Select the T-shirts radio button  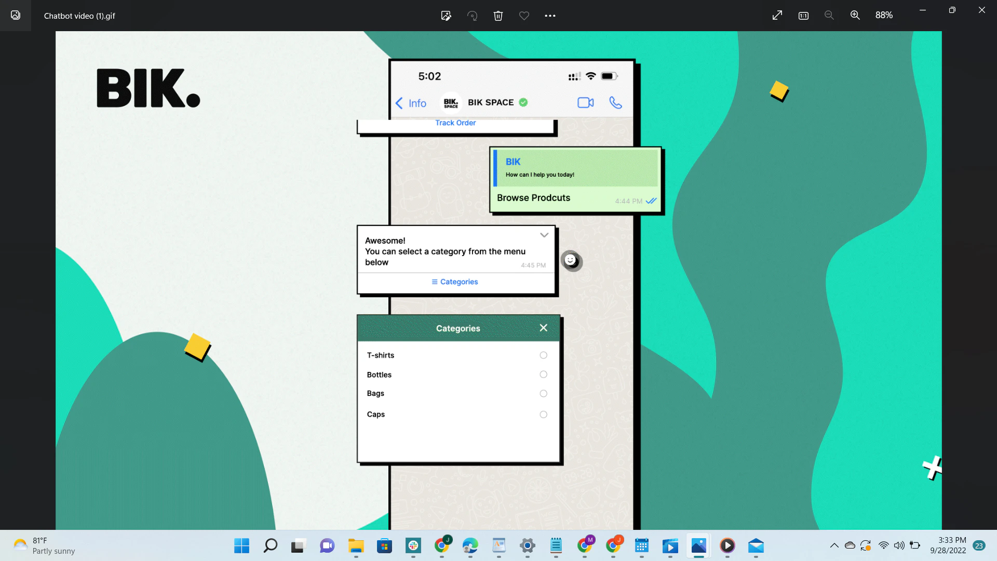(543, 355)
